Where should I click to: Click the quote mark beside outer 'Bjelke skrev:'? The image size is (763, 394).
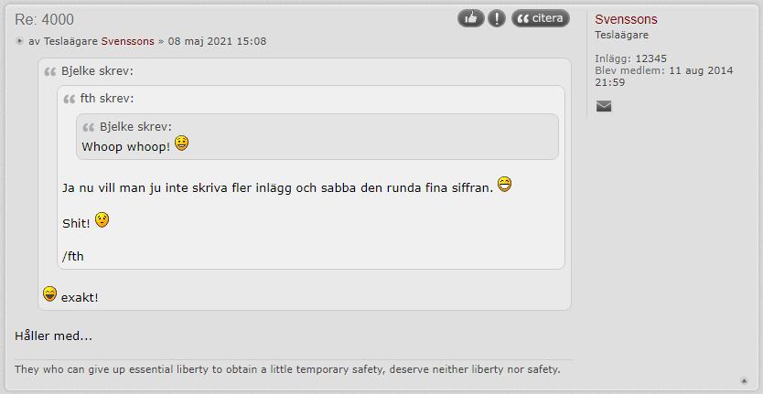(x=50, y=72)
